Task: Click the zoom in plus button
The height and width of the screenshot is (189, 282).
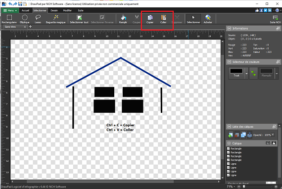Action: coord(276,187)
